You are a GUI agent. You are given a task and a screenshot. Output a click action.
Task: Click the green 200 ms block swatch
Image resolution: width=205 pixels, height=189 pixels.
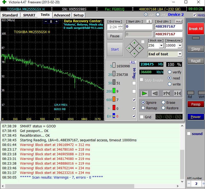pyautogui.click(x=114, y=91)
